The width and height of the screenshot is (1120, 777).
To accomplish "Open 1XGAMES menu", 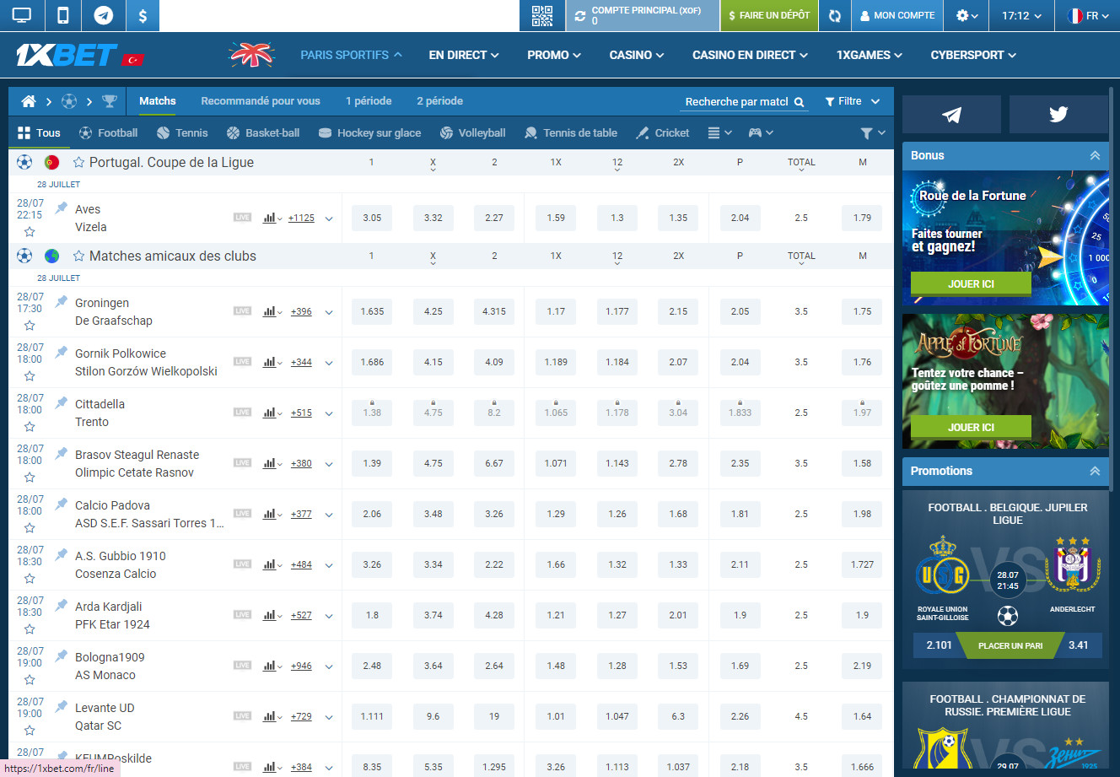I will coord(870,55).
